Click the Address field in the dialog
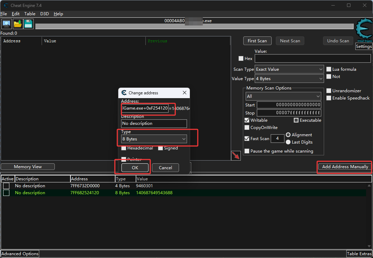The height and width of the screenshot is (258, 373). (145, 108)
